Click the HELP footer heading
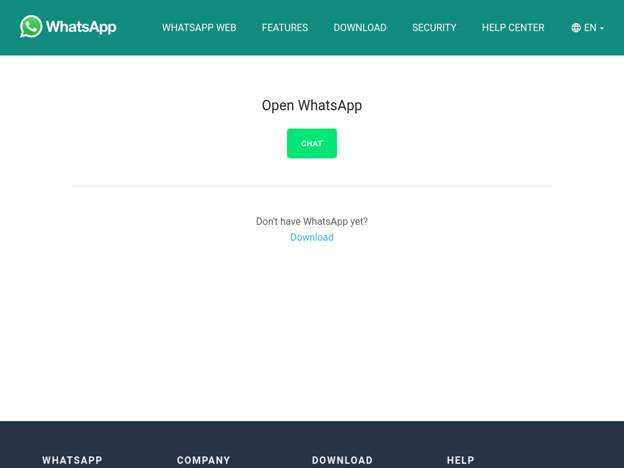This screenshot has height=468, width=624. tap(461, 460)
